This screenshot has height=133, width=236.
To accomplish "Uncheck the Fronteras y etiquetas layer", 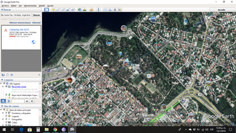I will (x=6, y=113).
